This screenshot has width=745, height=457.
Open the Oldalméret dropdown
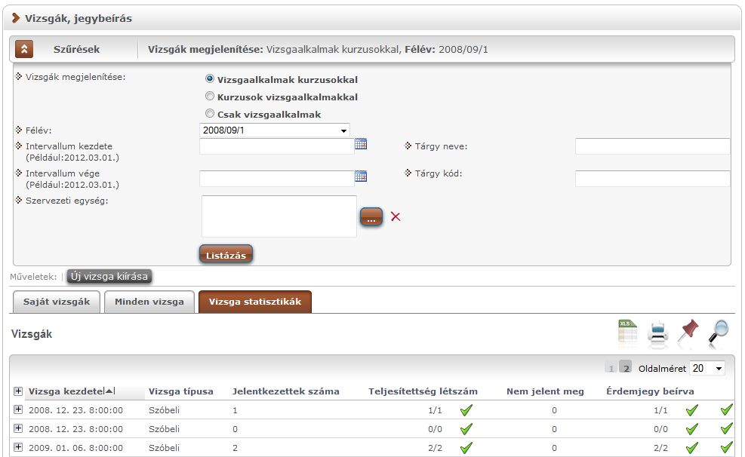coord(707,368)
